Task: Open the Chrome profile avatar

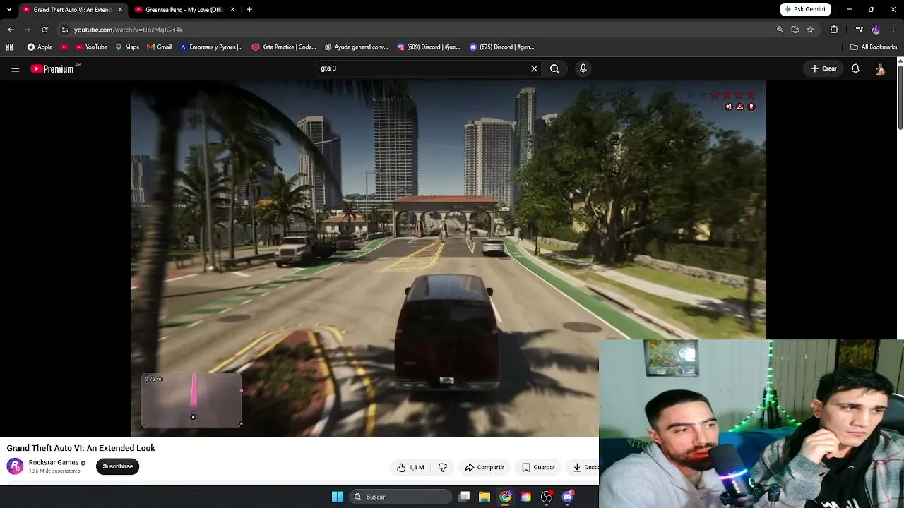Action: point(876,30)
